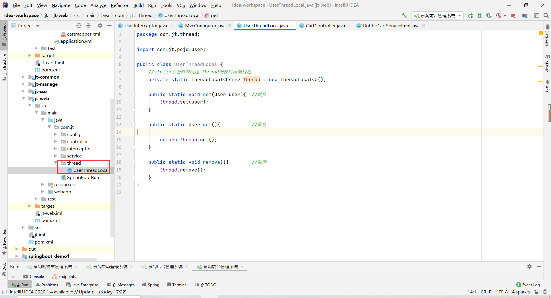
Task: Click the Run configuration rerun icon
Action: (x=470, y=15)
